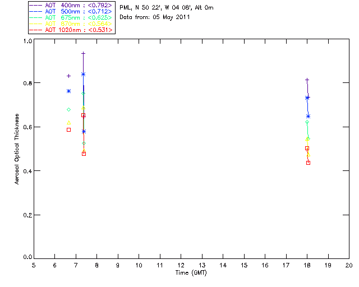Click the y-axis value 0.8
Screen dimensions: 359x287
point(27,83)
